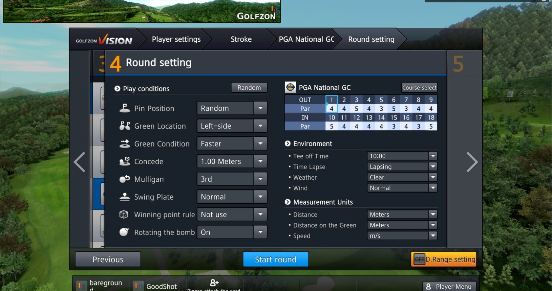Select hole 14 in the scorecard
Screen dimensions: 552x291
pos(381,117)
